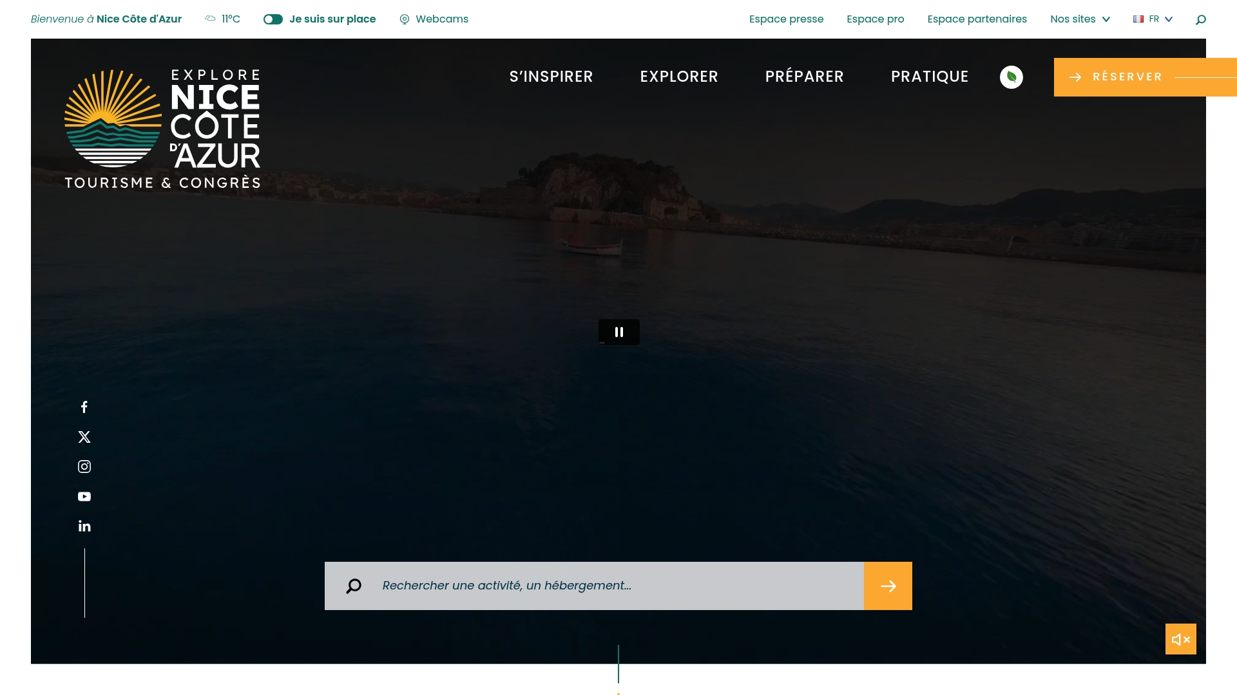Click the orange RÉSERVER button
The height and width of the screenshot is (695, 1237).
click(1127, 77)
